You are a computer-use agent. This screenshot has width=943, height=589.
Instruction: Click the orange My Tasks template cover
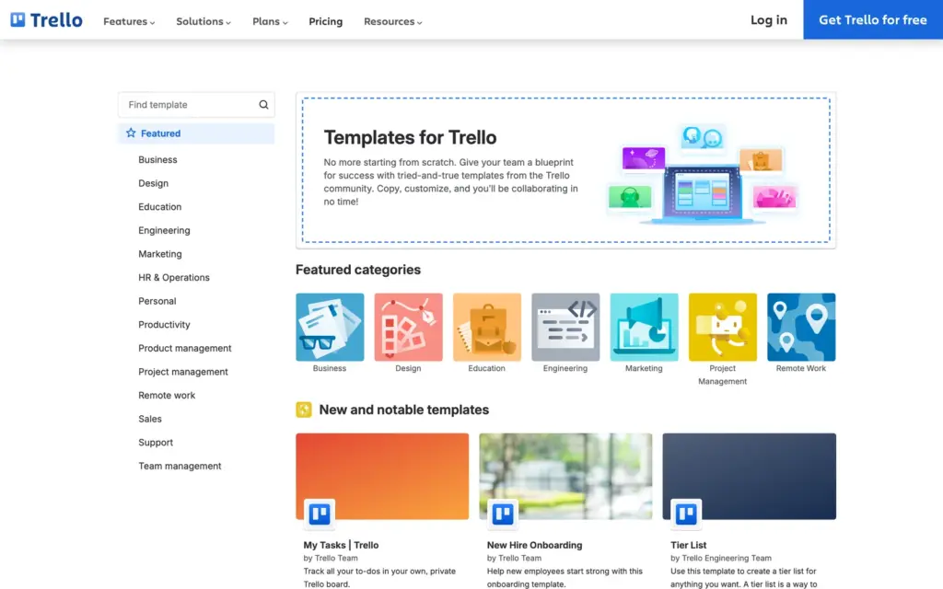point(382,476)
